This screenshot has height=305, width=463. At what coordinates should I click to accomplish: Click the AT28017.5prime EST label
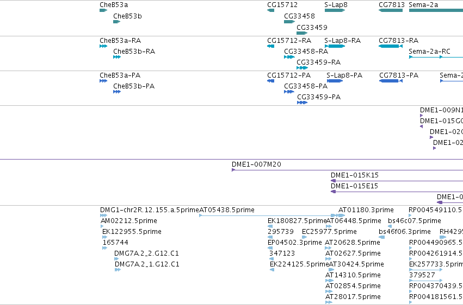tap(353, 297)
